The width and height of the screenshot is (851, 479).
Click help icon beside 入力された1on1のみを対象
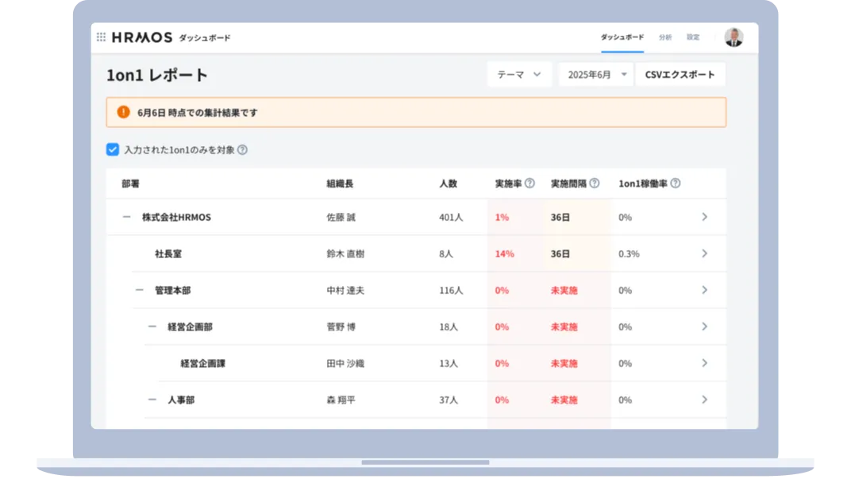pyautogui.click(x=242, y=149)
